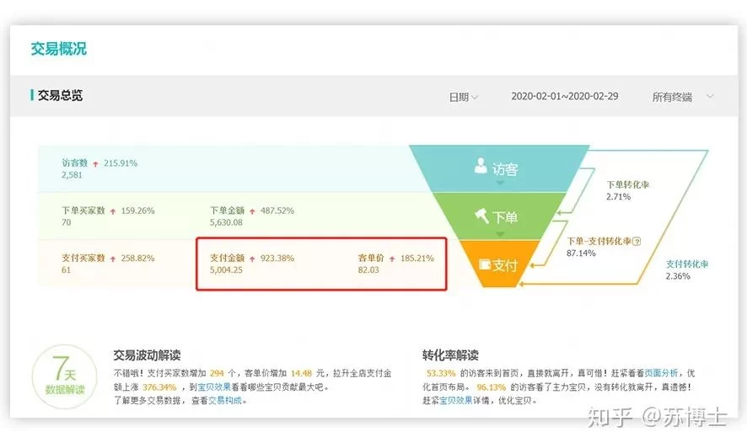Click red up arrow next to 下单买家数
Image resolution: width=747 pixels, height=448 pixels.
[x=112, y=211]
